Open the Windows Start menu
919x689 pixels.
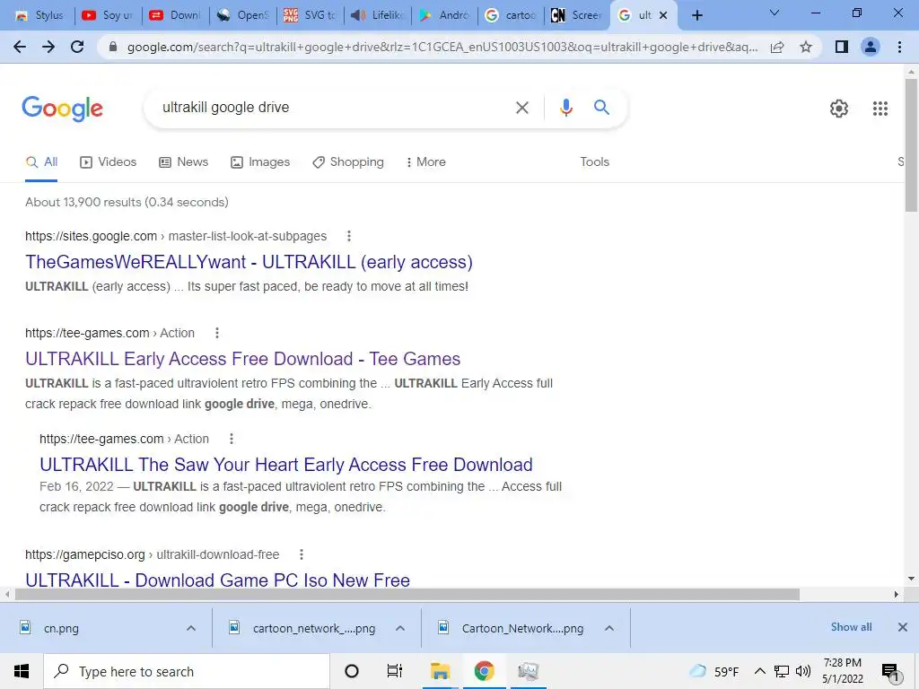pyautogui.click(x=22, y=671)
